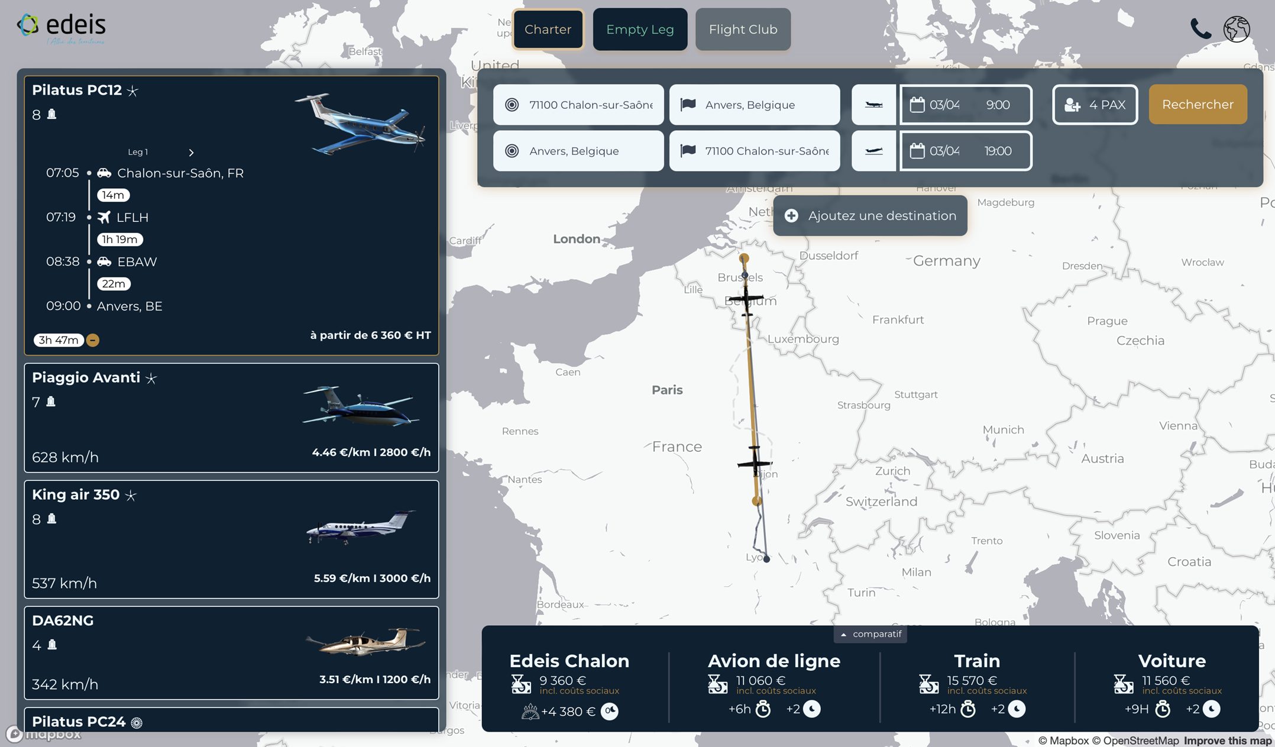Click the Pilatus PC12 propeller icon

point(132,90)
